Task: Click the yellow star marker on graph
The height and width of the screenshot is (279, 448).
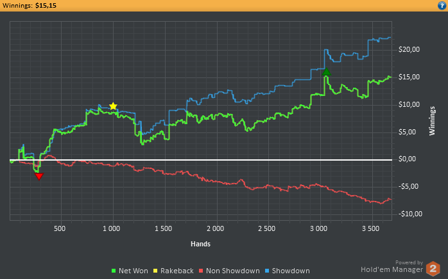Action: click(x=113, y=106)
